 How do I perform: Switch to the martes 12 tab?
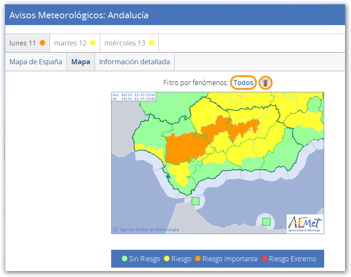click(x=70, y=43)
